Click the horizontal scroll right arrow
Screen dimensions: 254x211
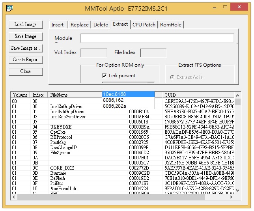click(231, 197)
